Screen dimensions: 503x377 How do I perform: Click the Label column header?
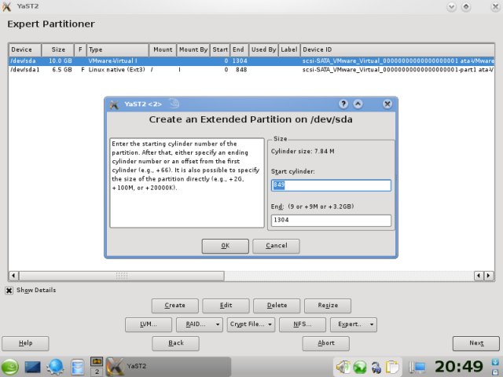click(289, 49)
